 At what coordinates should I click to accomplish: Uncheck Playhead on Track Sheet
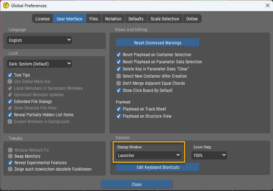[x=119, y=109]
